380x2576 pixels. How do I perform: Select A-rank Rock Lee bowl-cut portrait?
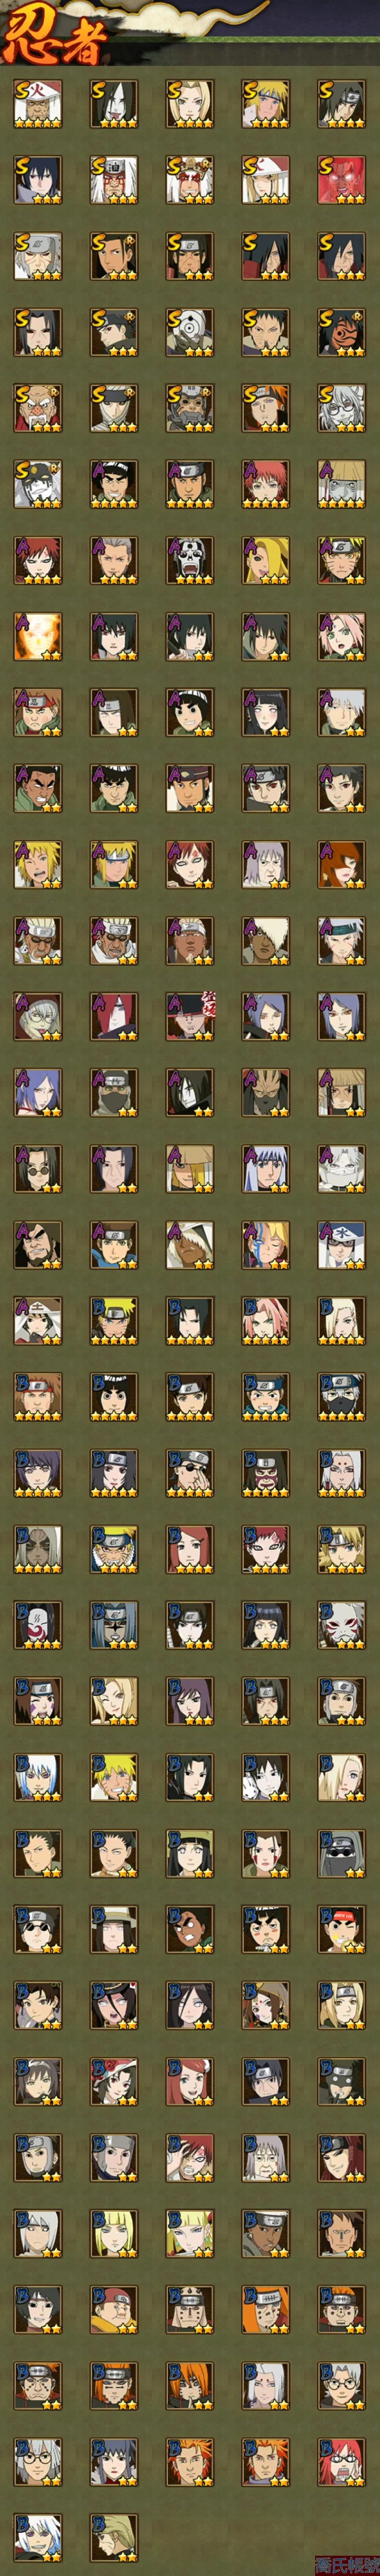coord(189,712)
